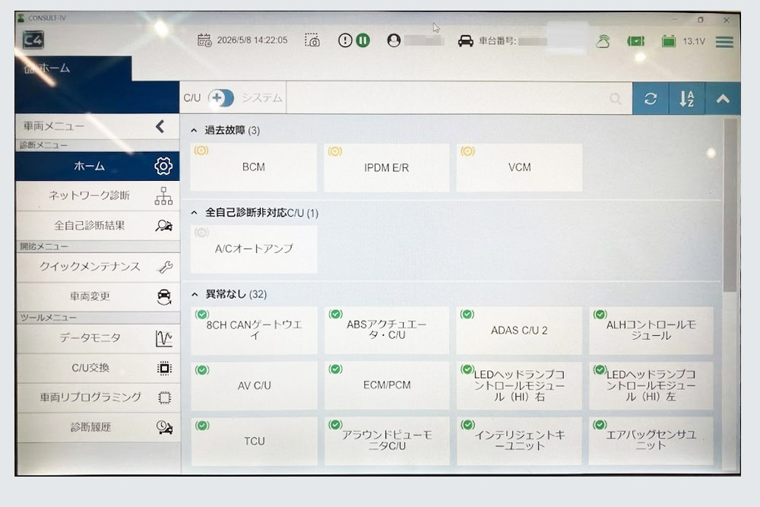Open the user account icon
The image size is (760, 507).
(394, 40)
